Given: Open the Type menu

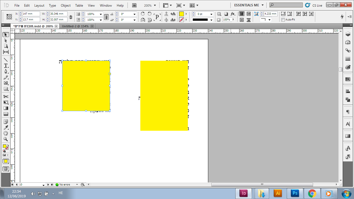Looking at the screenshot, I should [53, 6].
